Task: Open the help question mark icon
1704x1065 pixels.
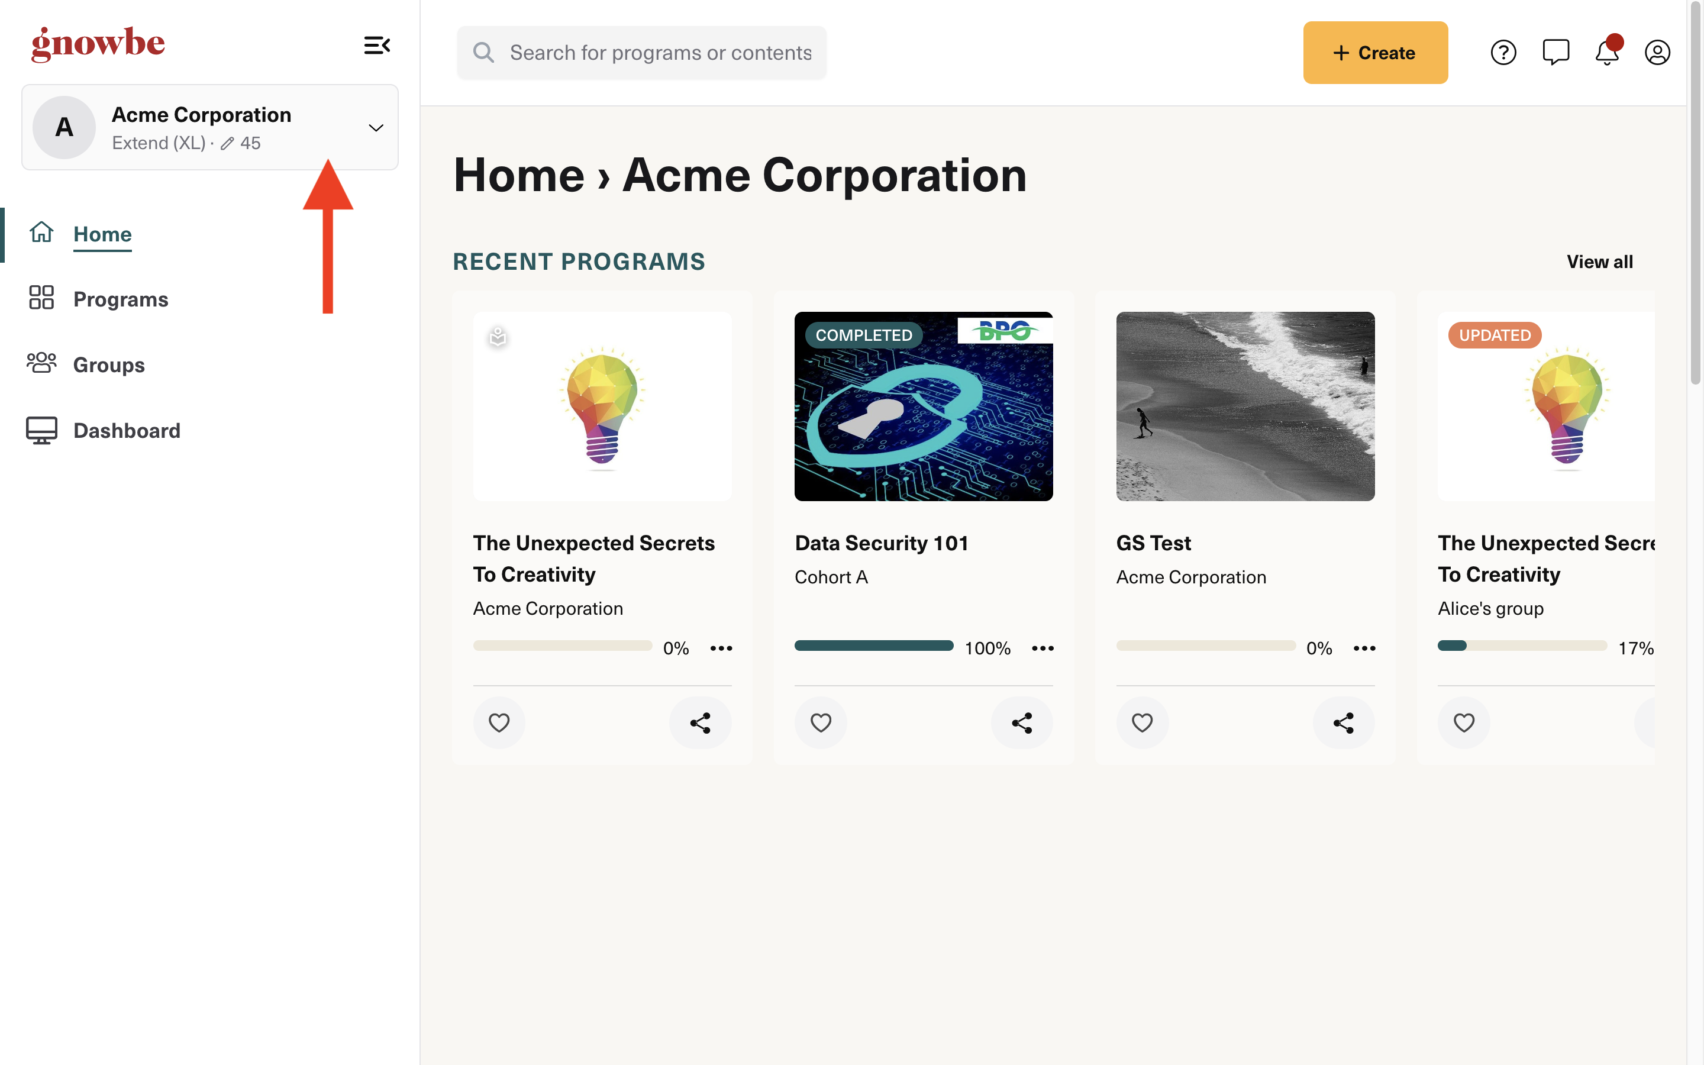Action: 1503,53
